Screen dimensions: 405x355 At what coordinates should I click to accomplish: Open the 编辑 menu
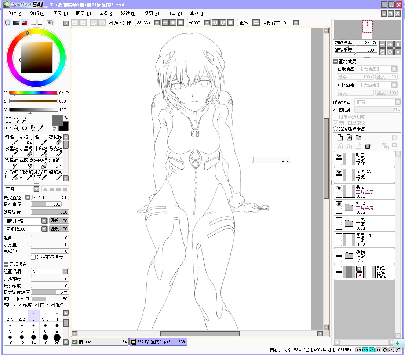(38, 14)
